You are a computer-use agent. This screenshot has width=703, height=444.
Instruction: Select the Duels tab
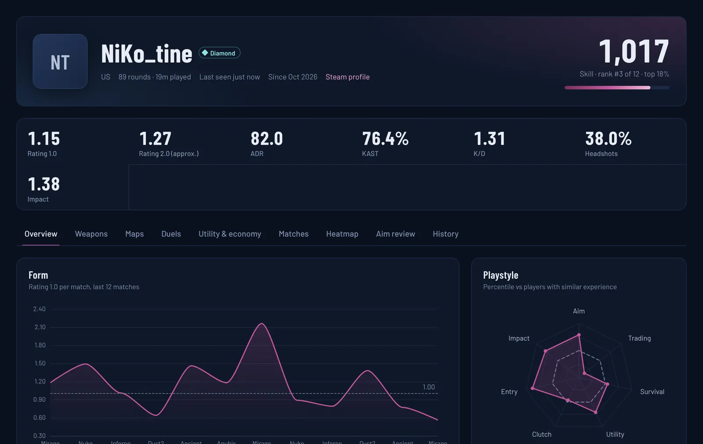click(x=171, y=234)
